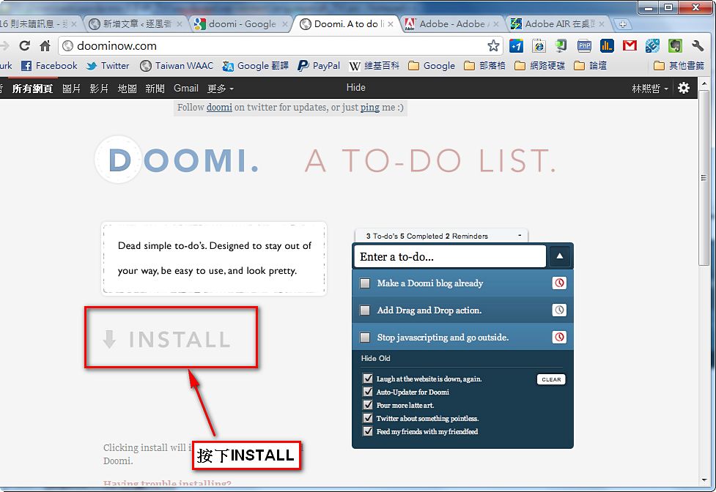Switch to the doomi - Google tab

[x=242, y=23]
